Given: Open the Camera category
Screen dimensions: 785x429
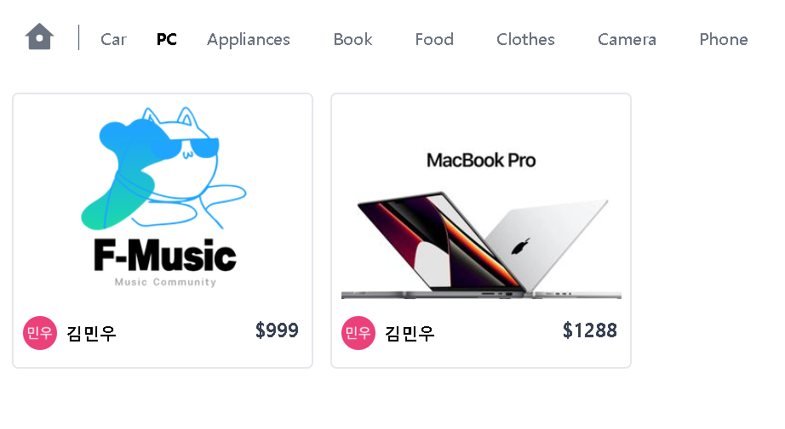Looking at the screenshot, I should click(627, 39).
